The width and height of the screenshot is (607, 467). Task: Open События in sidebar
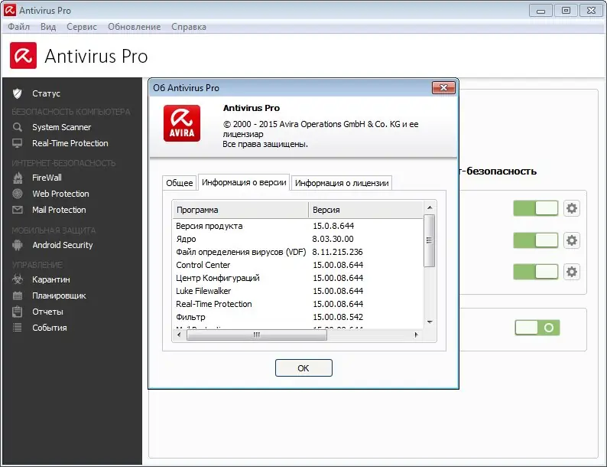[50, 328]
